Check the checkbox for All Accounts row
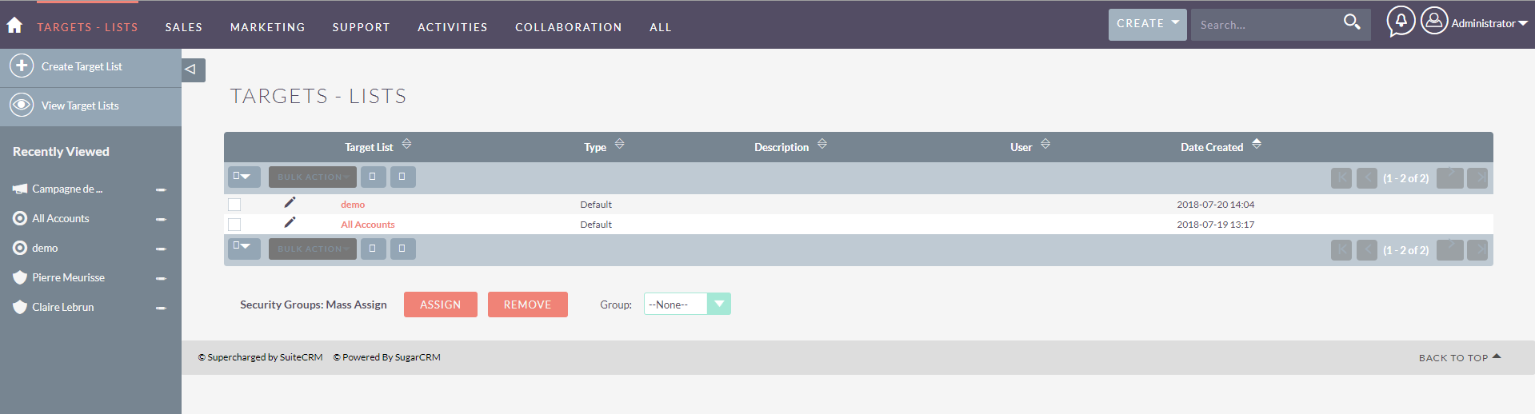Image resolution: width=1535 pixels, height=414 pixels. click(x=234, y=225)
